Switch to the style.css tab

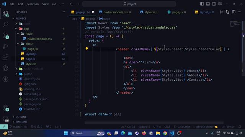click(x=149, y=12)
